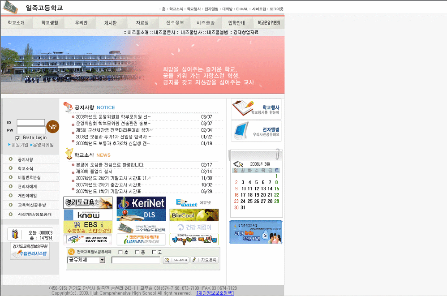Open the 전자앨범 monitor icon

click(x=242, y=131)
